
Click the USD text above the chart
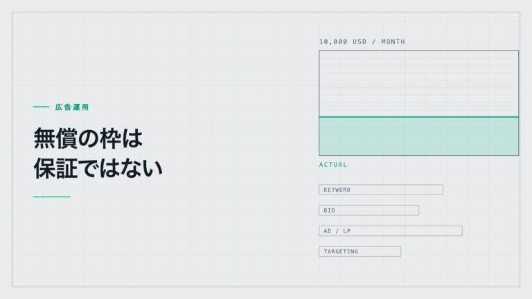pyautogui.click(x=360, y=42)
